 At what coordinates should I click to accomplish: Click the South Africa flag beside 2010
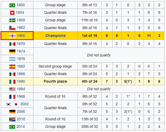[x=12, y=119]
